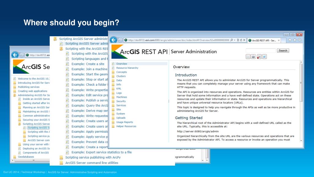314x177 pixels.
Task: Open 'Common administrative' folder in left window
Action: pos(36,116)
